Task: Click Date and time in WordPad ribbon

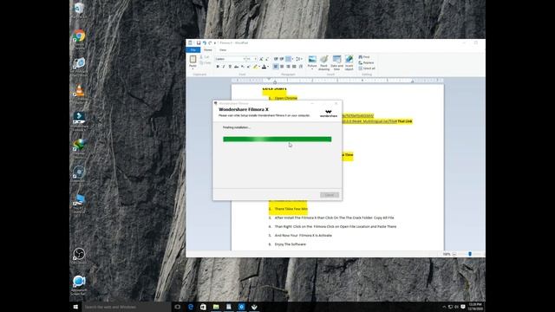Action: tap(336, 63)
